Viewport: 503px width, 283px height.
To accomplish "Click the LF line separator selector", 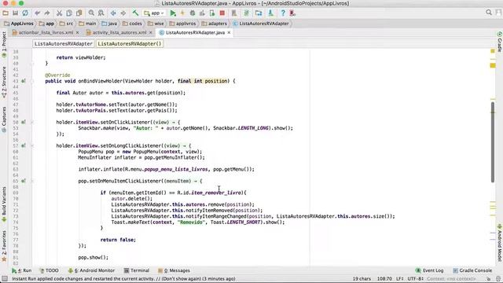I will coord(400,278).
